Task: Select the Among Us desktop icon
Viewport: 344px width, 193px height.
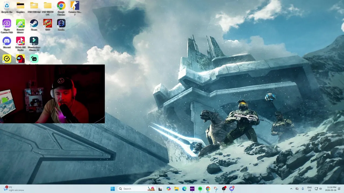Action: point(20,59)
